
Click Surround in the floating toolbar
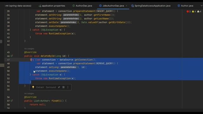pos(51,87)
